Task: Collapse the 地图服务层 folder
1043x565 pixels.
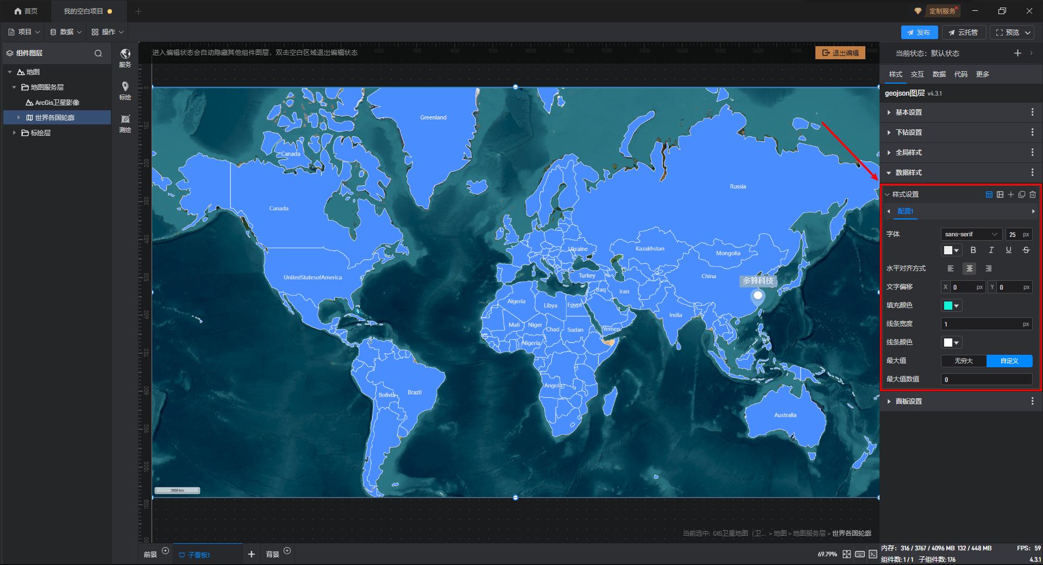Action: [x=14, y=87]
